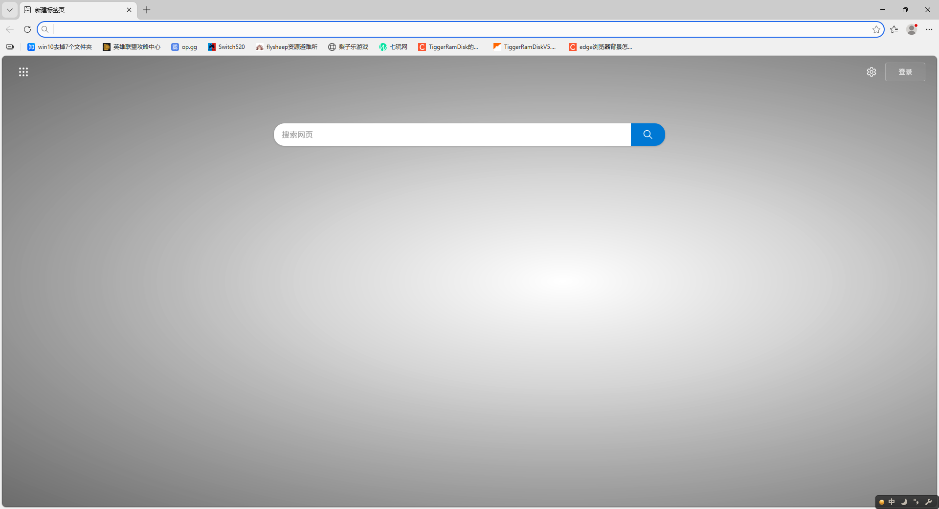Open the apps grid launcher icon
The image size is (939, 509).
tap(23, 72)
